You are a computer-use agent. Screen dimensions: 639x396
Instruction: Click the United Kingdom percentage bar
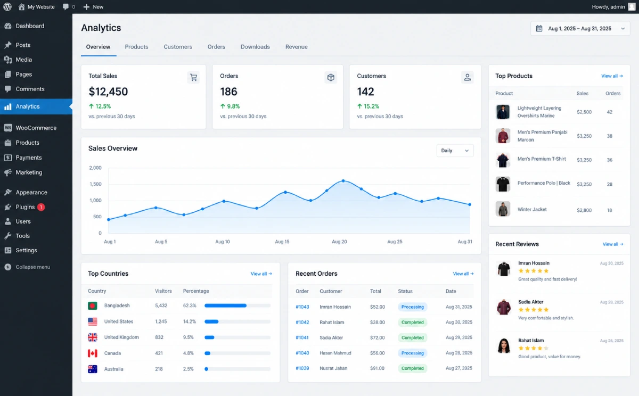tap(237, 337)
